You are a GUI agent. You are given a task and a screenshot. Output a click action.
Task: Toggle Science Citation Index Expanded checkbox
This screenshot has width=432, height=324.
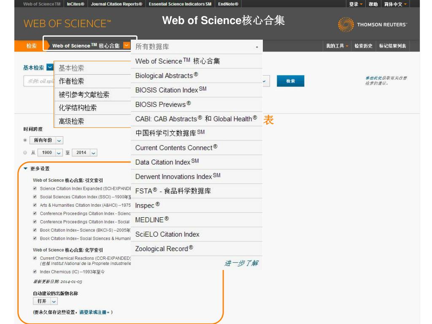[x=35, y=189]
